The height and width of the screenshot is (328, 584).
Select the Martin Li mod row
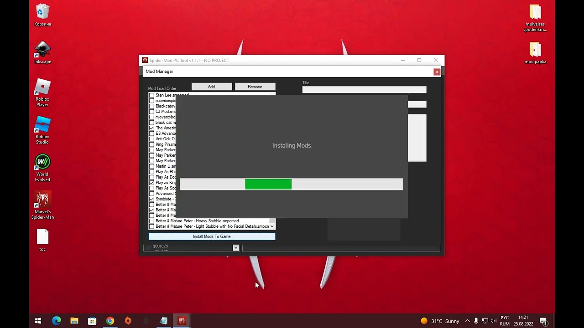pyautogui.click(x=165, y=166)
